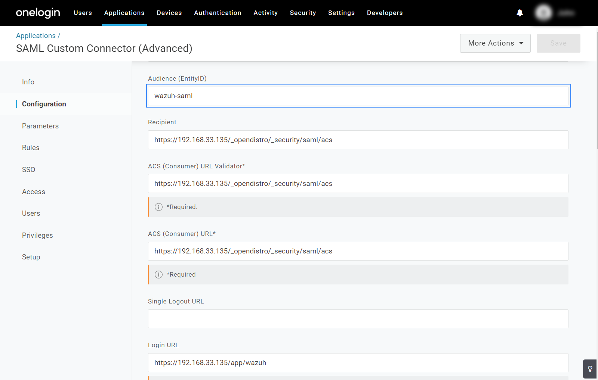Expand the More Actions dropdown
Viewport: 598px width, 380px height.
(x=495, y=43)
